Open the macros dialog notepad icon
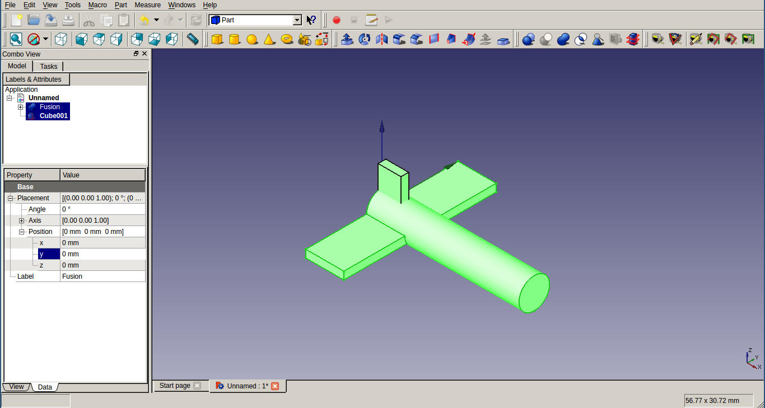 click(x=371, y=20)
